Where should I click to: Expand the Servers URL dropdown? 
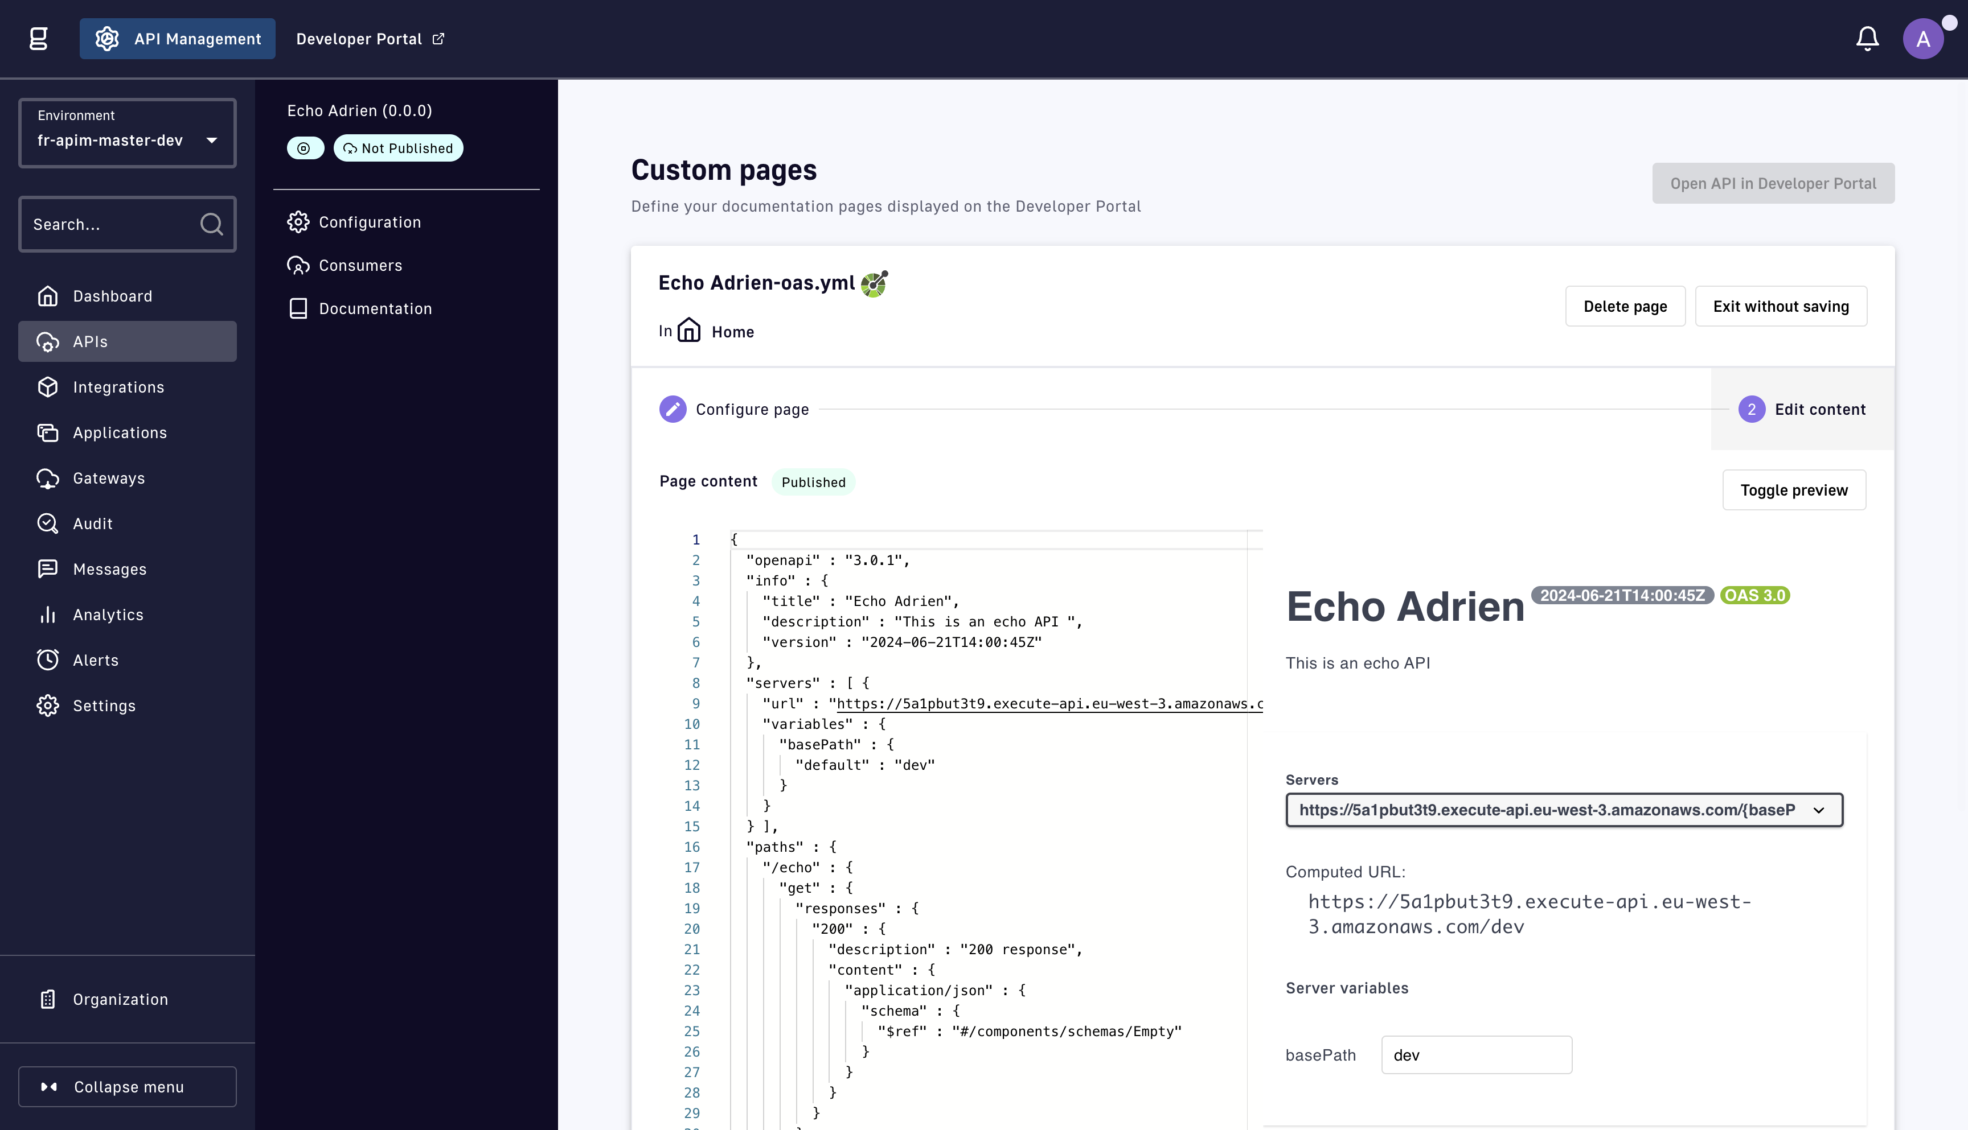[x=1564, y=810]
